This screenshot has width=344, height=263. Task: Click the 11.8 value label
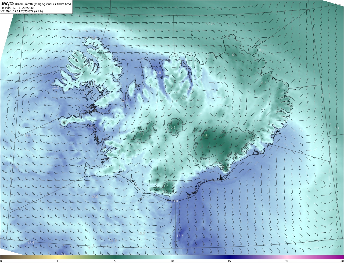coord(14,167)
